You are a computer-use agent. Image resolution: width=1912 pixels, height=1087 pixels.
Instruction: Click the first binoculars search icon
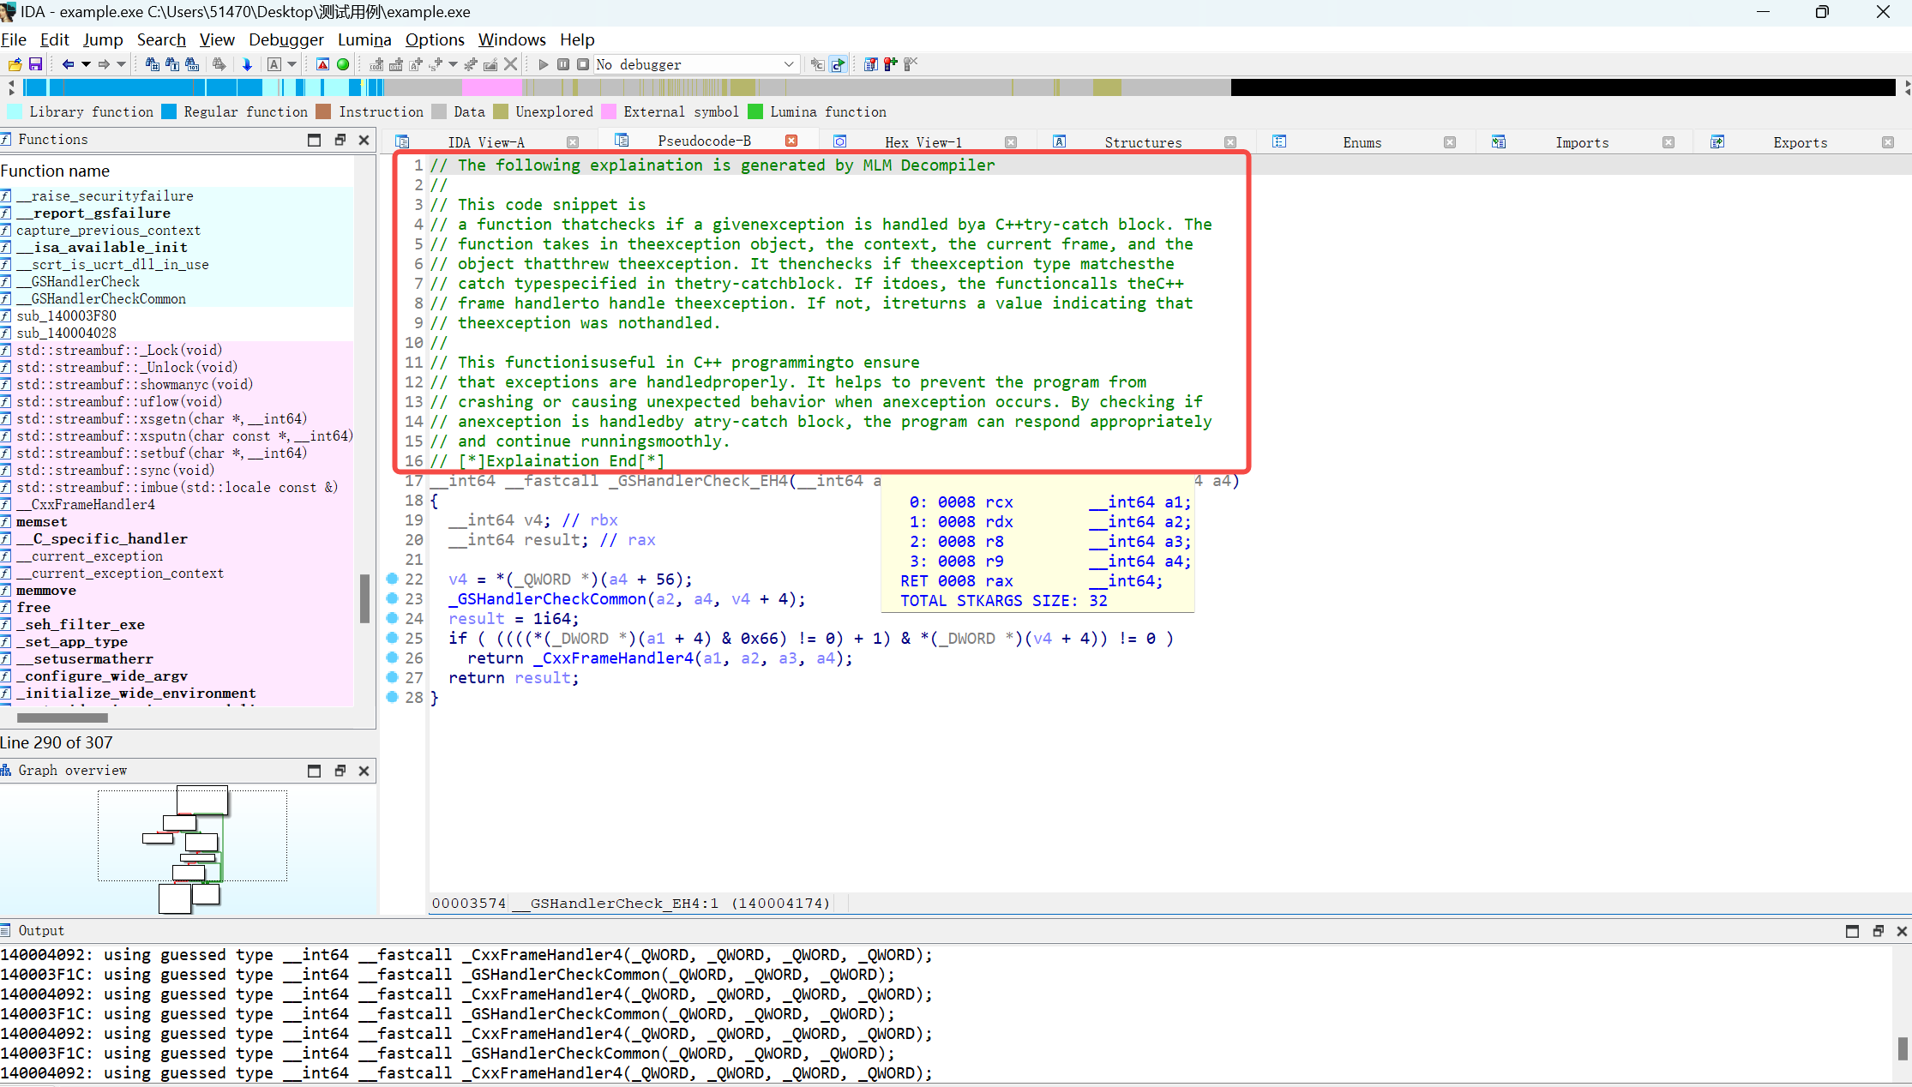[152, 64]
